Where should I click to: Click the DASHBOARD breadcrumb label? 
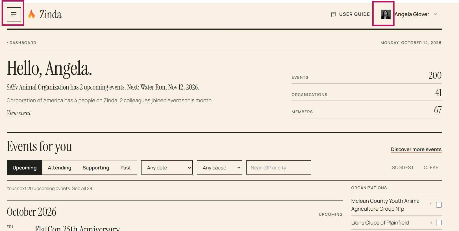click(x=23, y=43)
